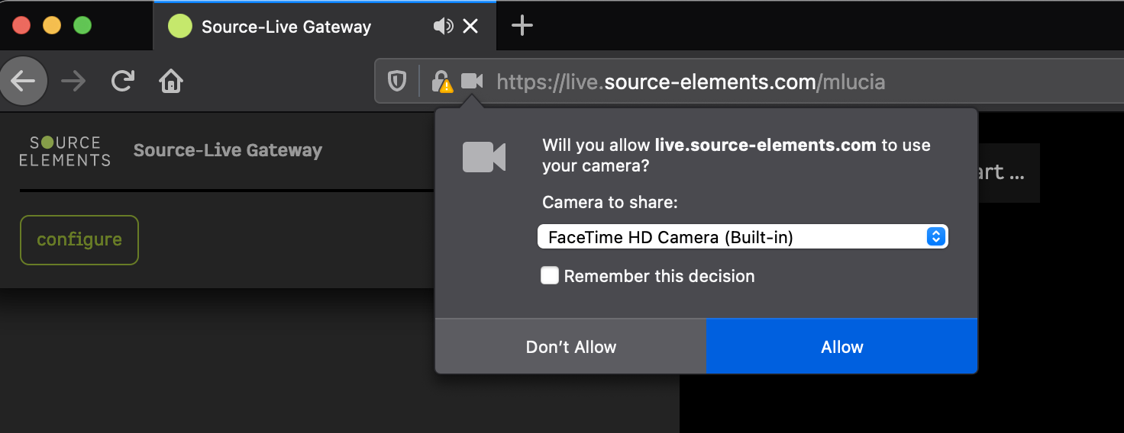Close the Source-Live Gateway tab
This screenshot has width=1124, height=433.
[471, 27]
